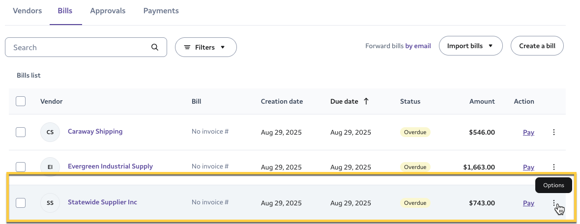The height and width of the screenshot is (224, 580).
Task: Switch to the Vendors tab
Action: pos(27,11)
